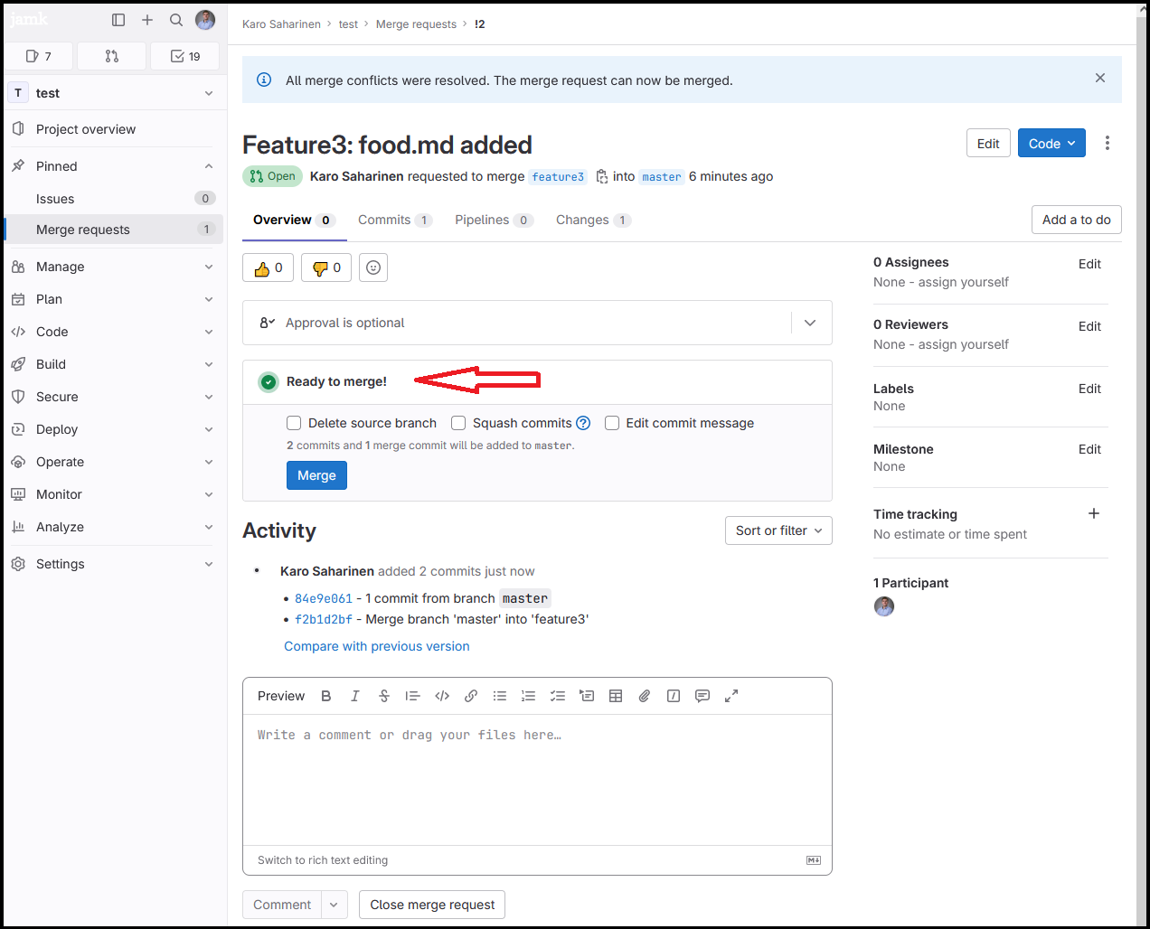Apply bold formatting in comment editor
This screenshot has width=1150, height=929.
pos(326,696)
